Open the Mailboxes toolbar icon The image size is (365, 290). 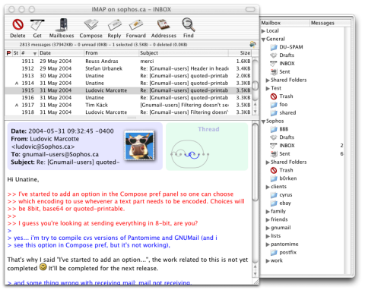coord(62,25)
